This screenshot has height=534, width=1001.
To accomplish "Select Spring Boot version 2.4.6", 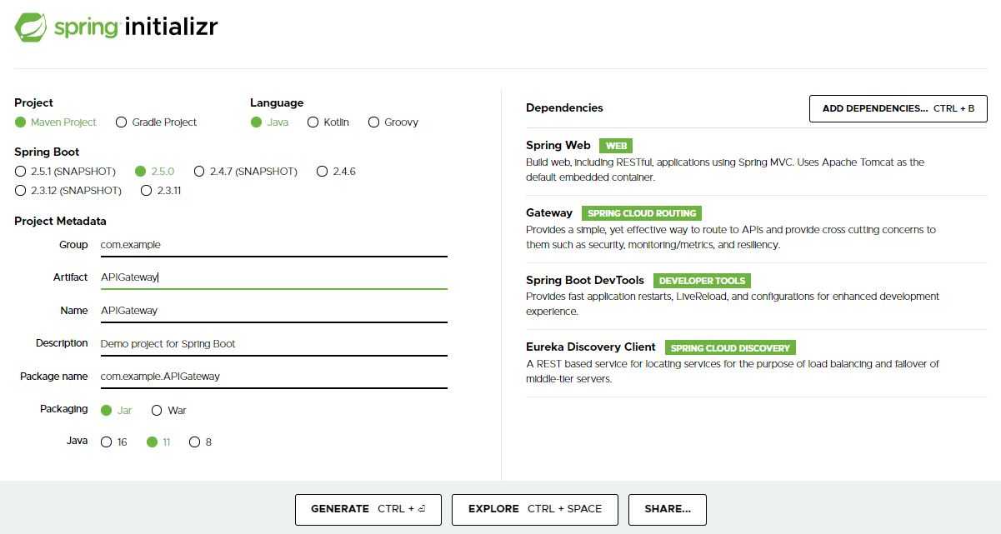I will click(337, 172).
